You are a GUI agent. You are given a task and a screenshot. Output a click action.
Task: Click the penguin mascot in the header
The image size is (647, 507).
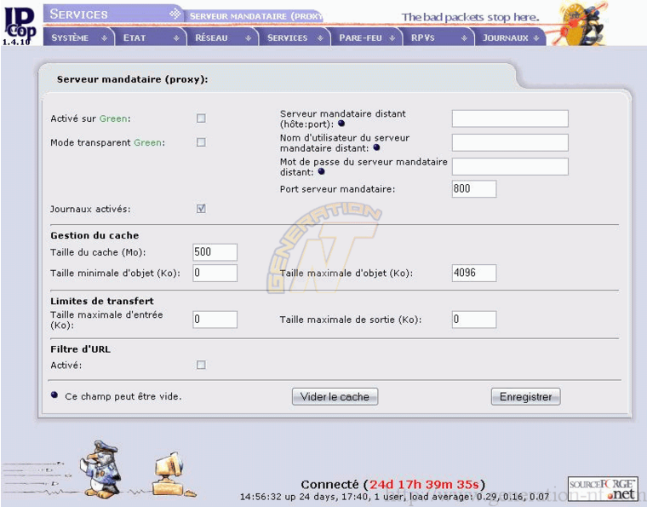pos(582,24)
